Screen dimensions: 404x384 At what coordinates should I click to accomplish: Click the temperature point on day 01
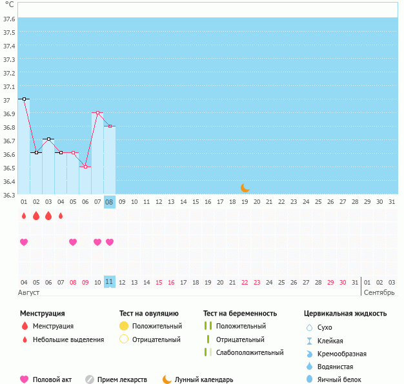pyautogui.click(x=24, y=99)
